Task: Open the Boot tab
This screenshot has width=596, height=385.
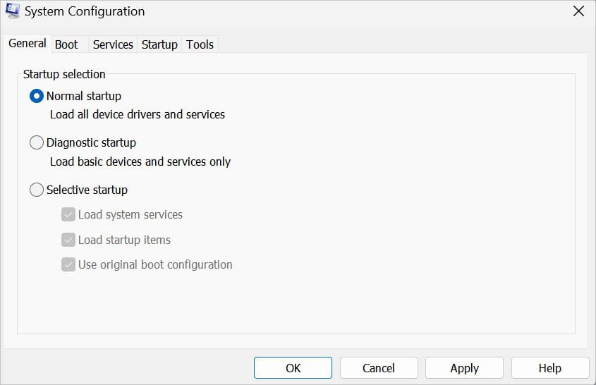Action: coord(66,44)
